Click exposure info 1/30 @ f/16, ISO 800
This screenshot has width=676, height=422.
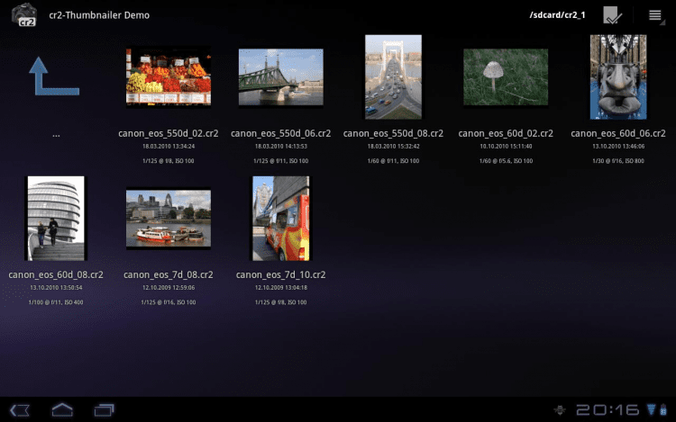(618, 161)
